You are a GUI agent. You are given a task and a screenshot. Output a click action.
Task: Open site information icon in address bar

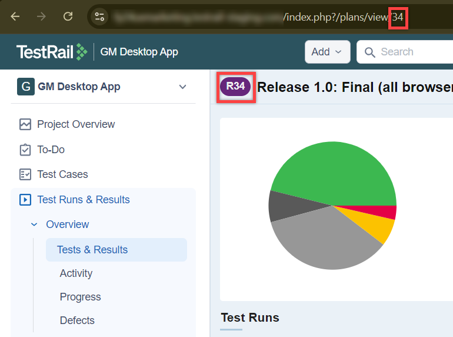click(100, 16)
